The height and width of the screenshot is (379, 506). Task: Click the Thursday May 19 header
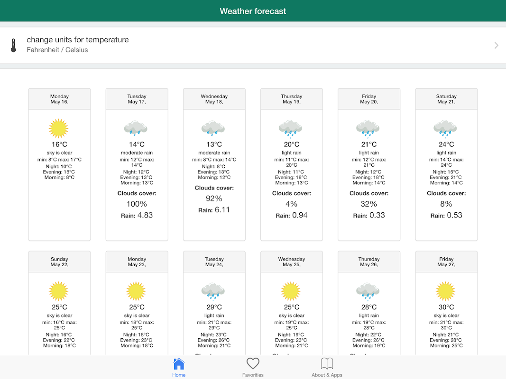click(292, 99)
